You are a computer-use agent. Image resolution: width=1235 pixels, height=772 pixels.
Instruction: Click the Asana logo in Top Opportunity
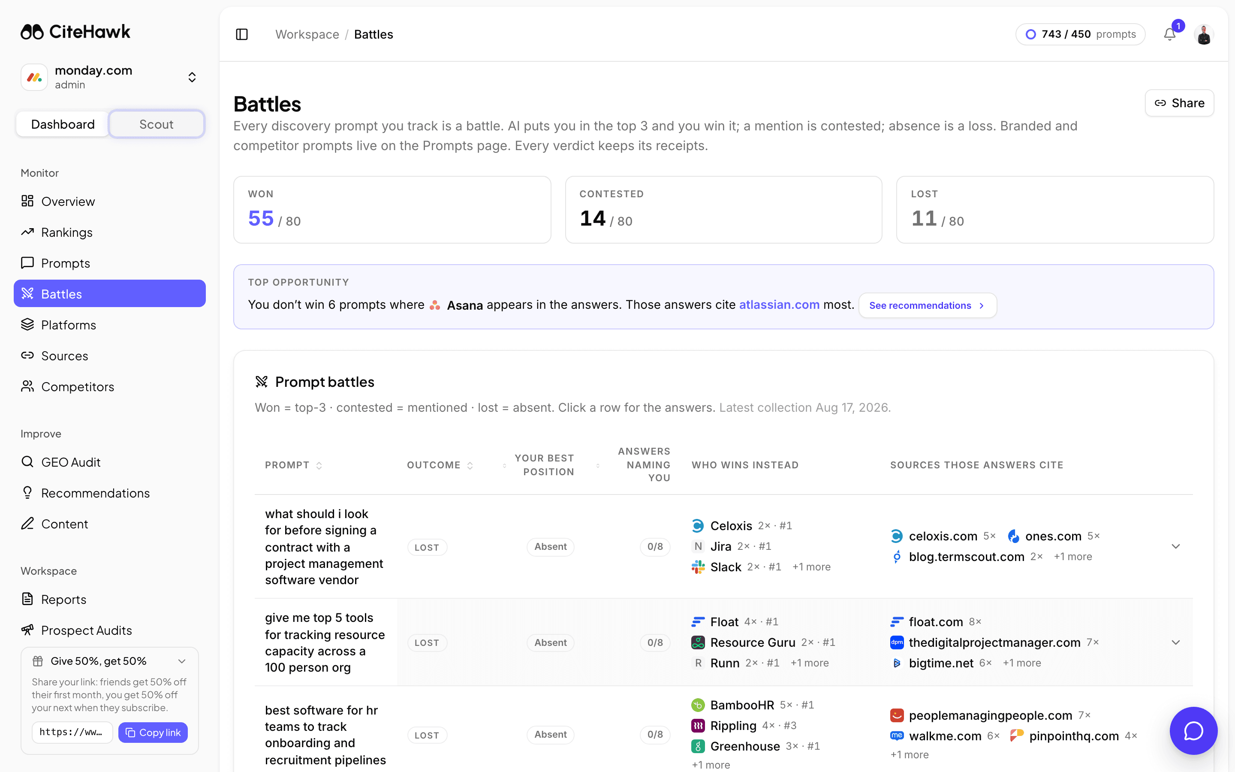pyautogui.click(x=435, y=305)
